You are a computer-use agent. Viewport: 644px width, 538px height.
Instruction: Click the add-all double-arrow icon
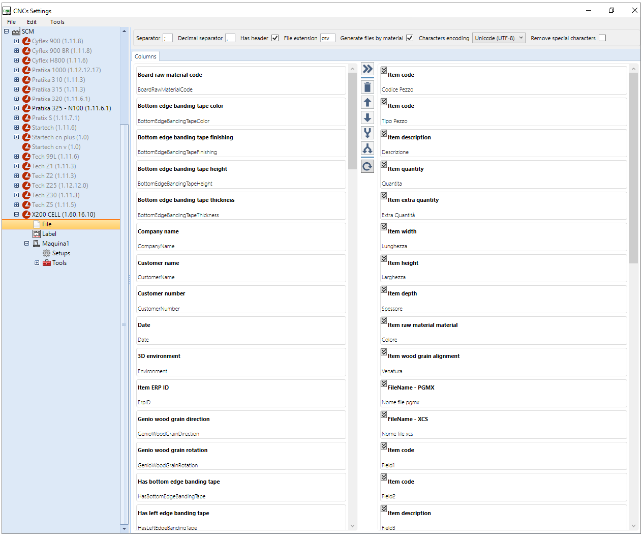(367, 69)
